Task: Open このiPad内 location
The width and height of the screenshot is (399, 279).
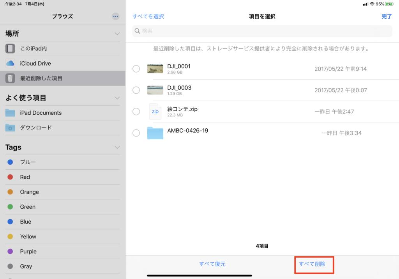Action: [63, 48]
